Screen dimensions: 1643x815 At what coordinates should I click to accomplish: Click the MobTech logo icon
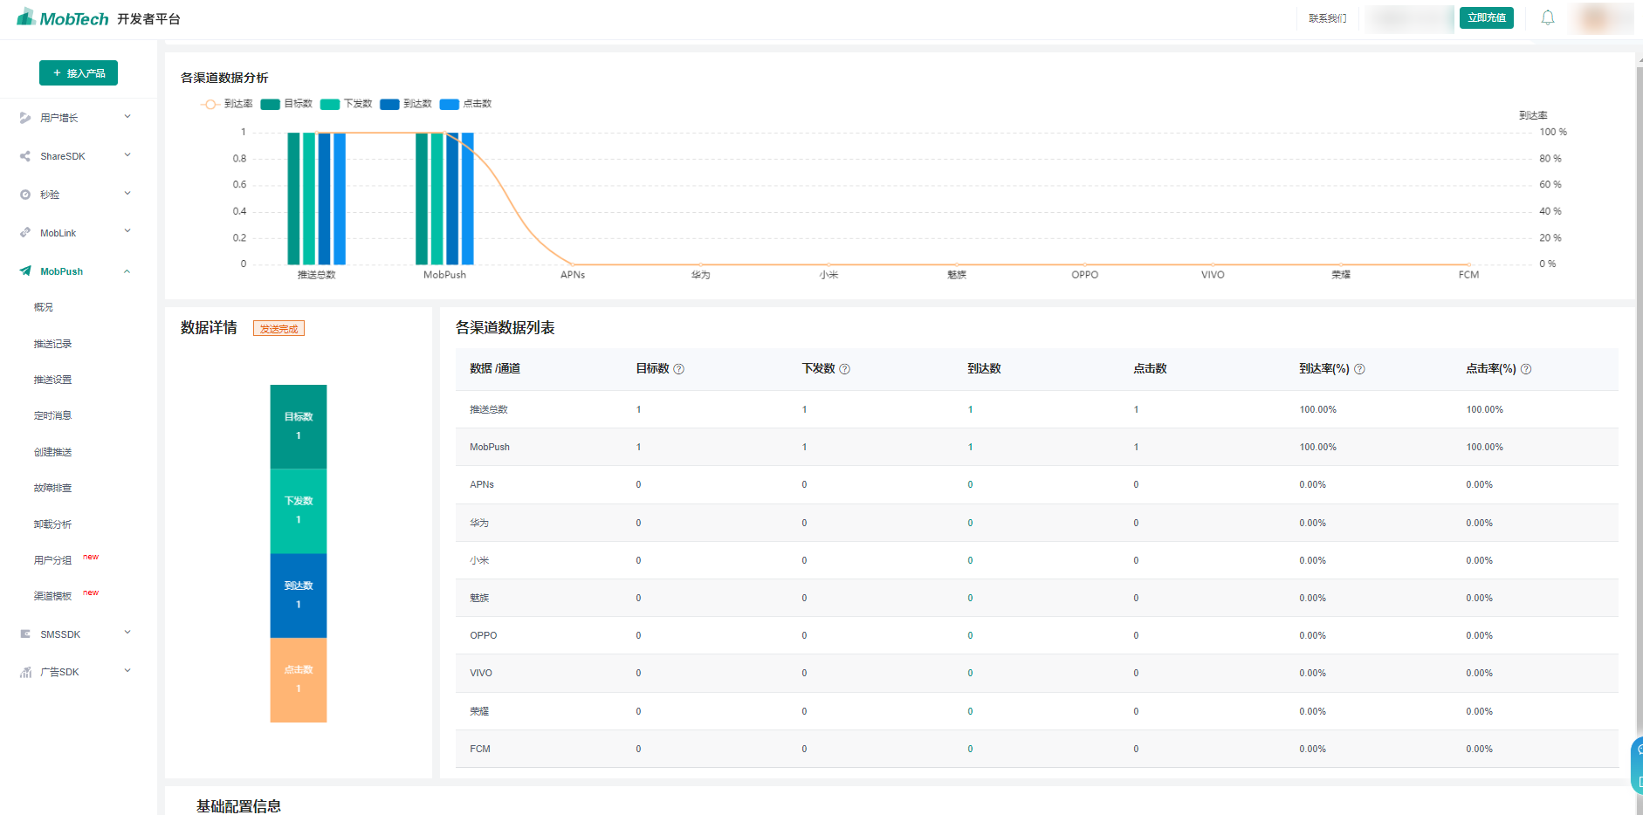pos(26,17)
